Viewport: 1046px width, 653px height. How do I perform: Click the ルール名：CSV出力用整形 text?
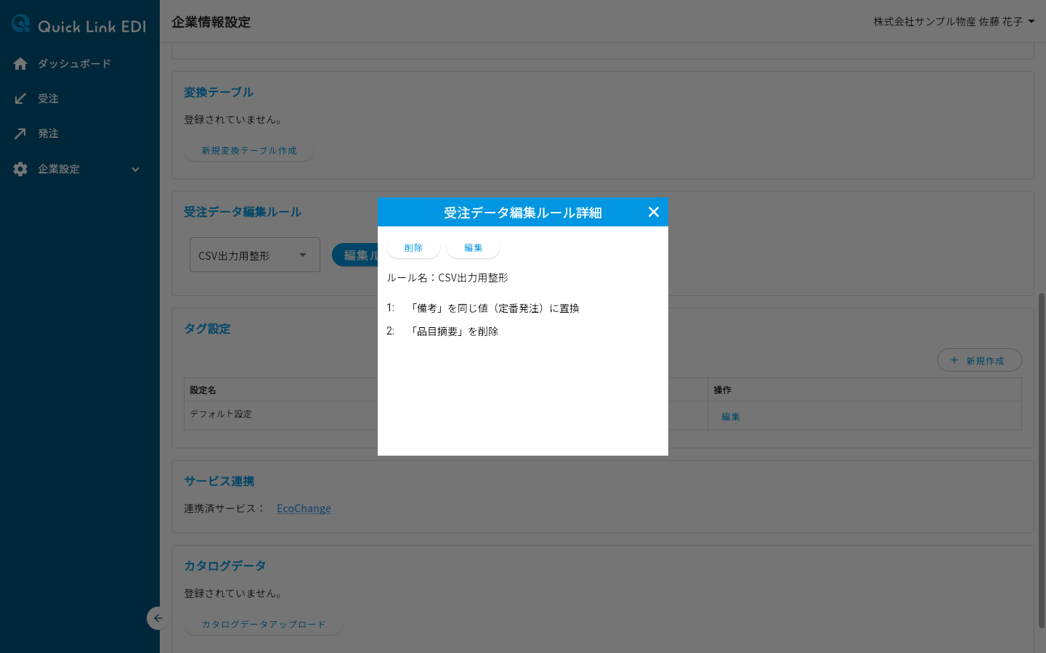tap(447, 278)
